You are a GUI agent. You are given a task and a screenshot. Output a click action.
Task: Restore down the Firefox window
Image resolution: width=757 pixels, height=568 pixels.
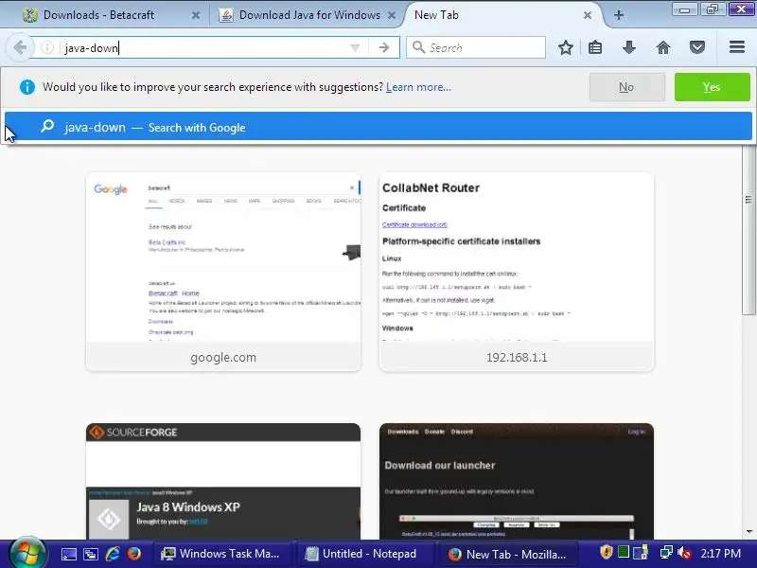[713, 9]
